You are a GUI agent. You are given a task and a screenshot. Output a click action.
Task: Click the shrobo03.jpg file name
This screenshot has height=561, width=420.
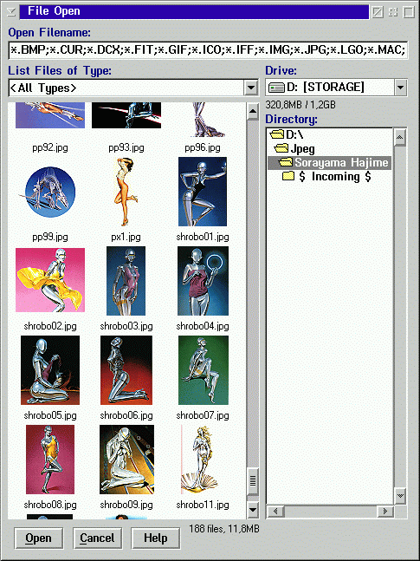pos(126,326)
